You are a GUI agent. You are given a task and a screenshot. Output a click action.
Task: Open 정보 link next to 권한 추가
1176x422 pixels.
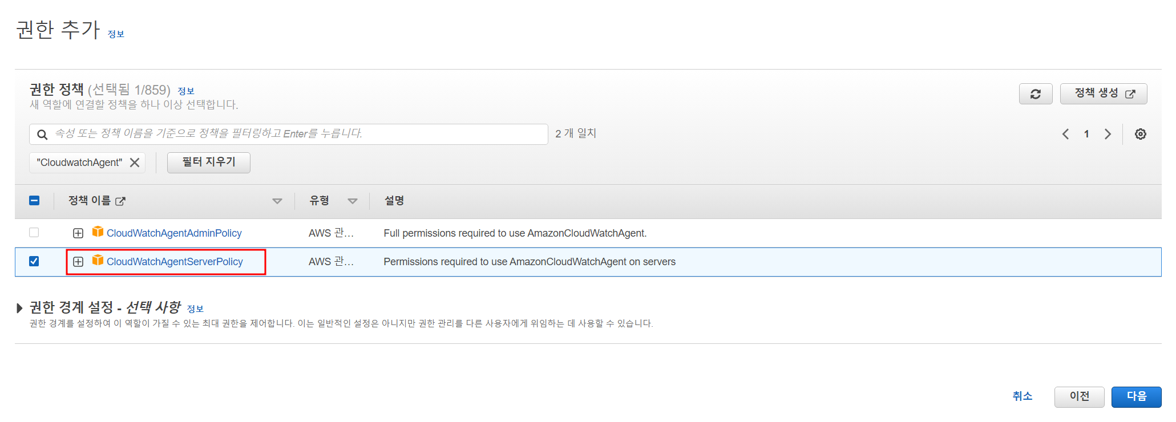(x=116, y=34)
